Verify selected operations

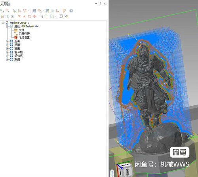(40, 11)
